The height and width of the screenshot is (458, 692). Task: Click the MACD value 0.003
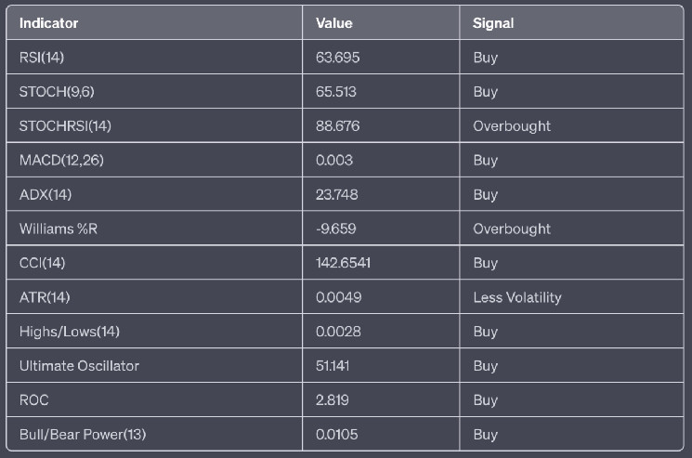pyautogui.click(x=334, y=160)
